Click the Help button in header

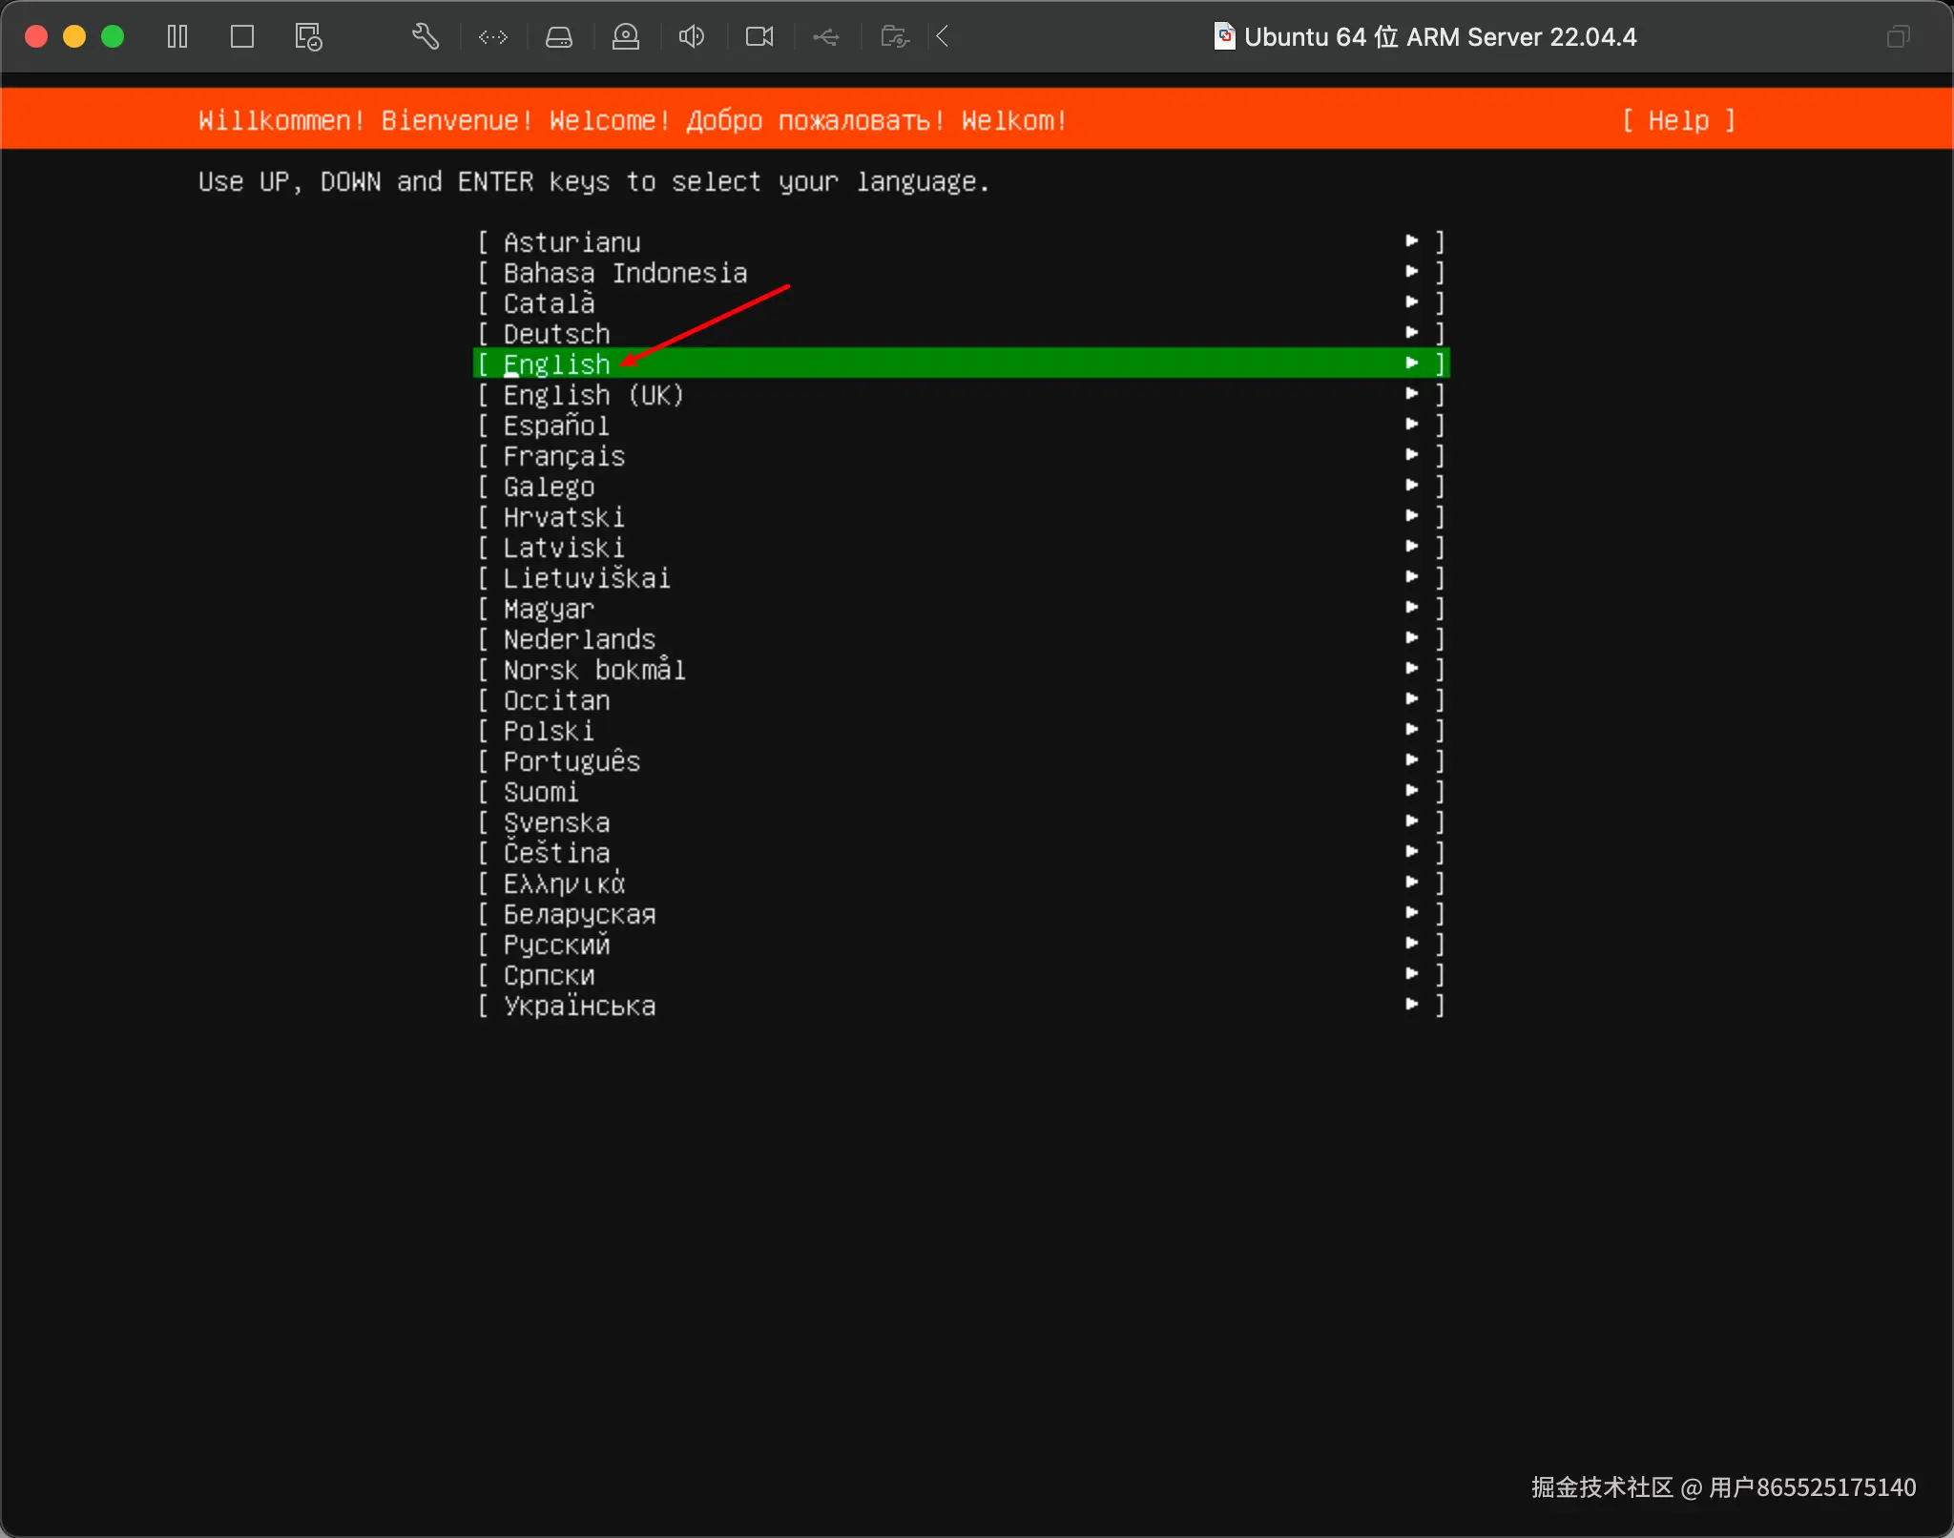tap(1678, 120)
